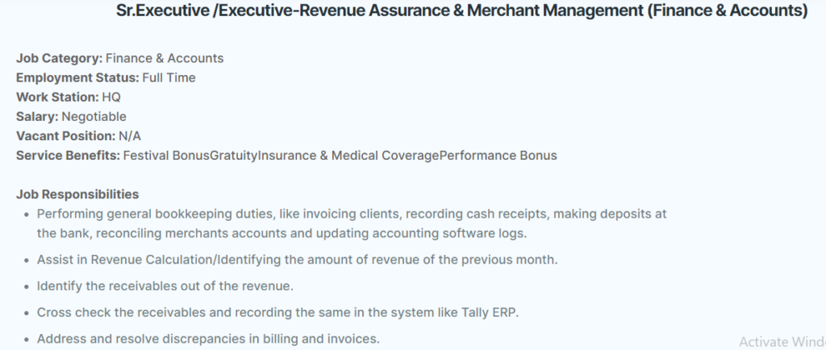Click the Job Responsibilities heading
826x350 pixels.
pos(77,194)
